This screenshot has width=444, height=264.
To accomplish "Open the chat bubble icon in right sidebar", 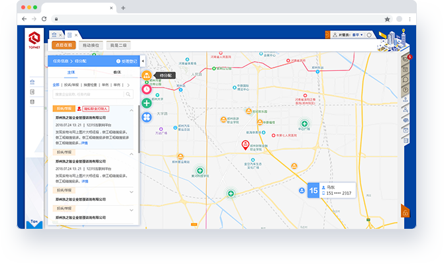I will pos(406,80).
